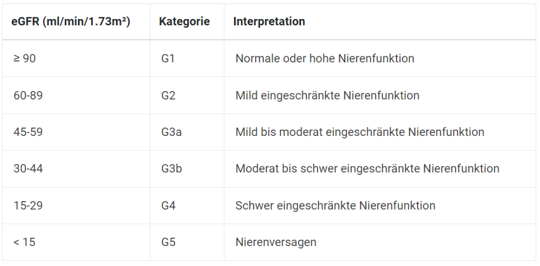This screenshot has height=266, width=540.
Task: Select the G1 category cell
Action: [x=168, y=58]
